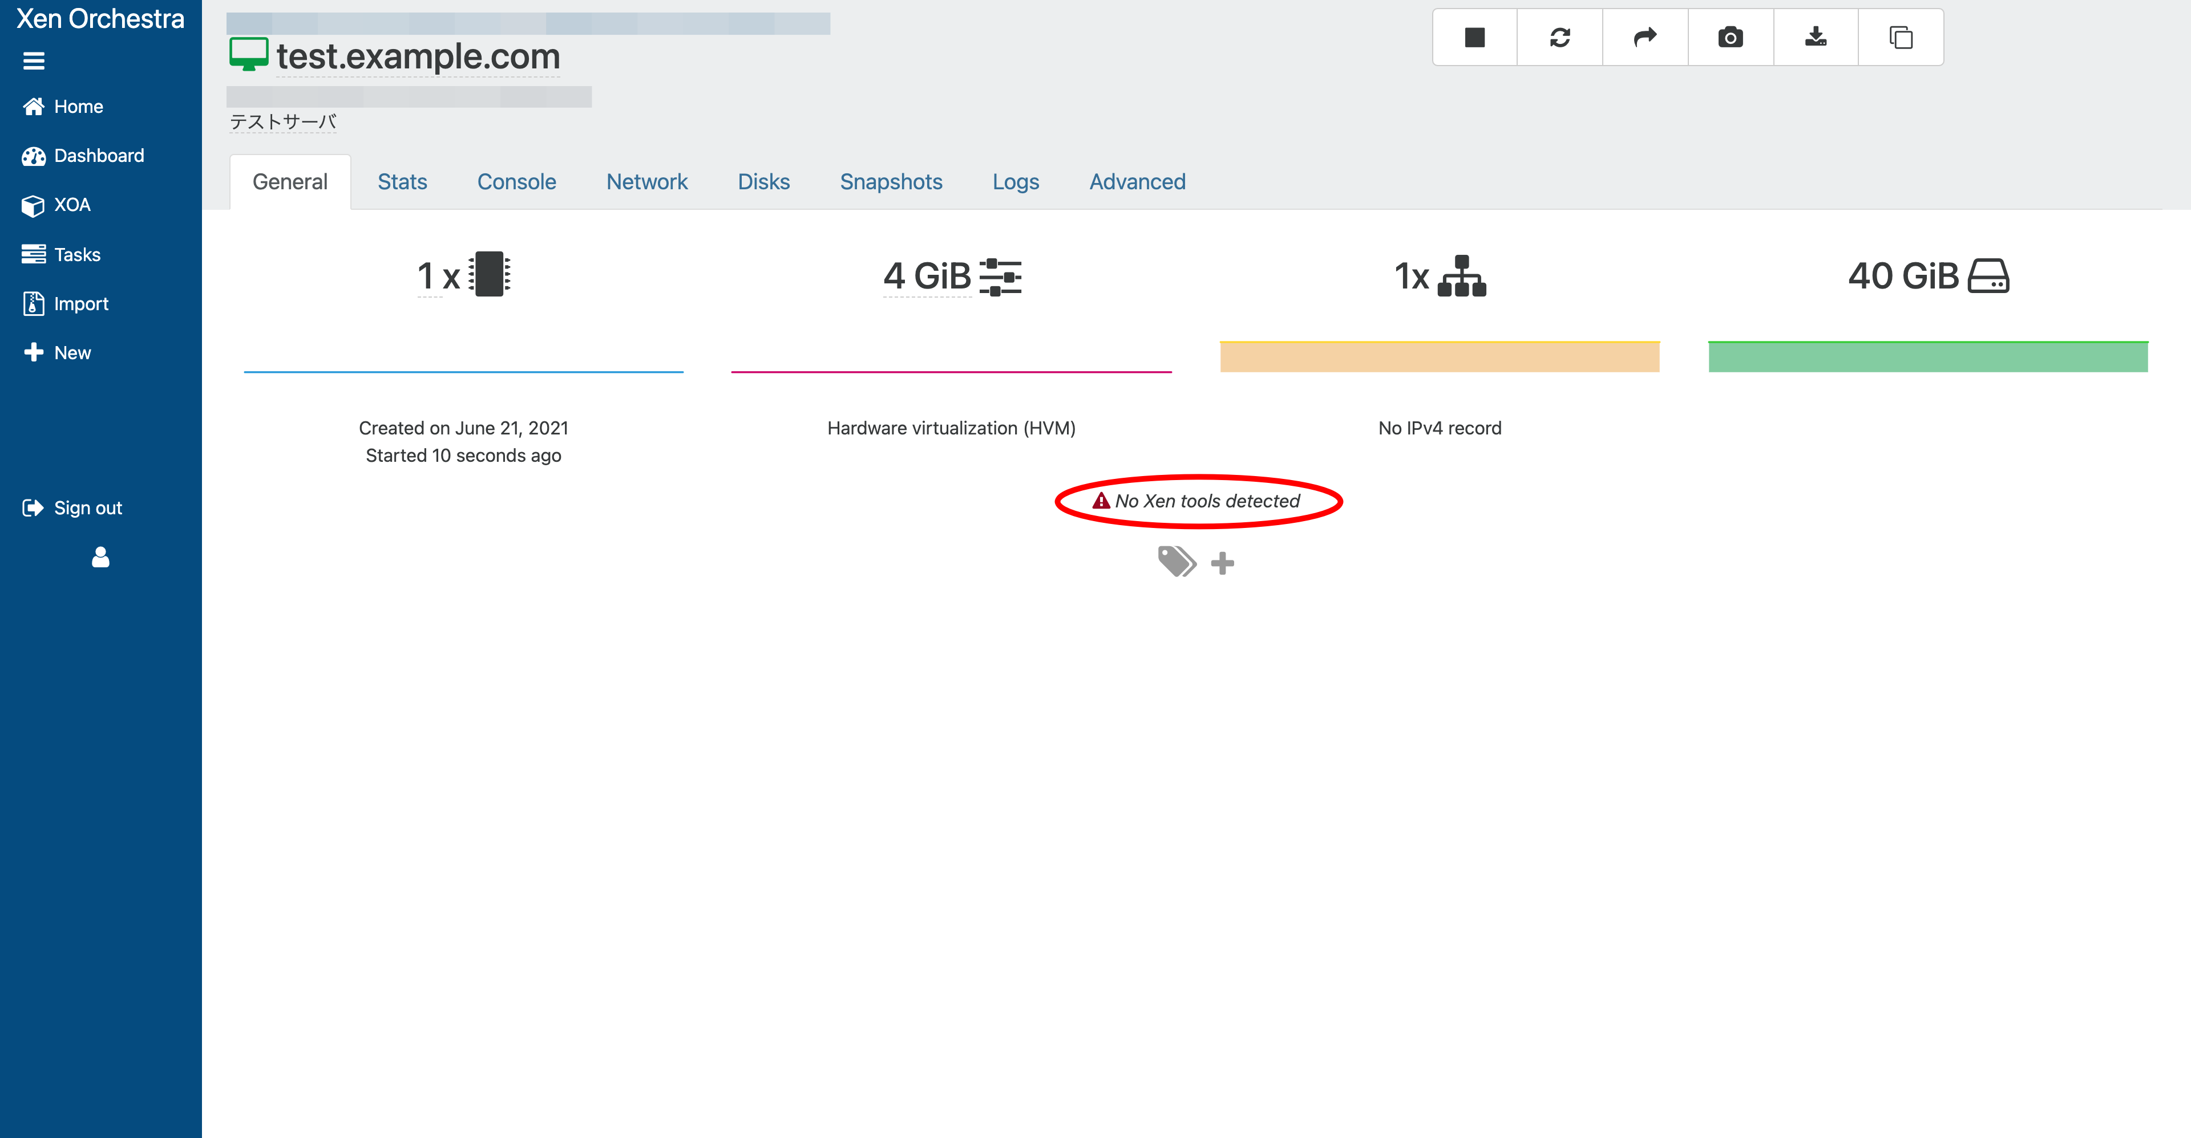Edit the CPU count value 1
The height and width of the screenshot is (1138, 2191).
[426, 276]
